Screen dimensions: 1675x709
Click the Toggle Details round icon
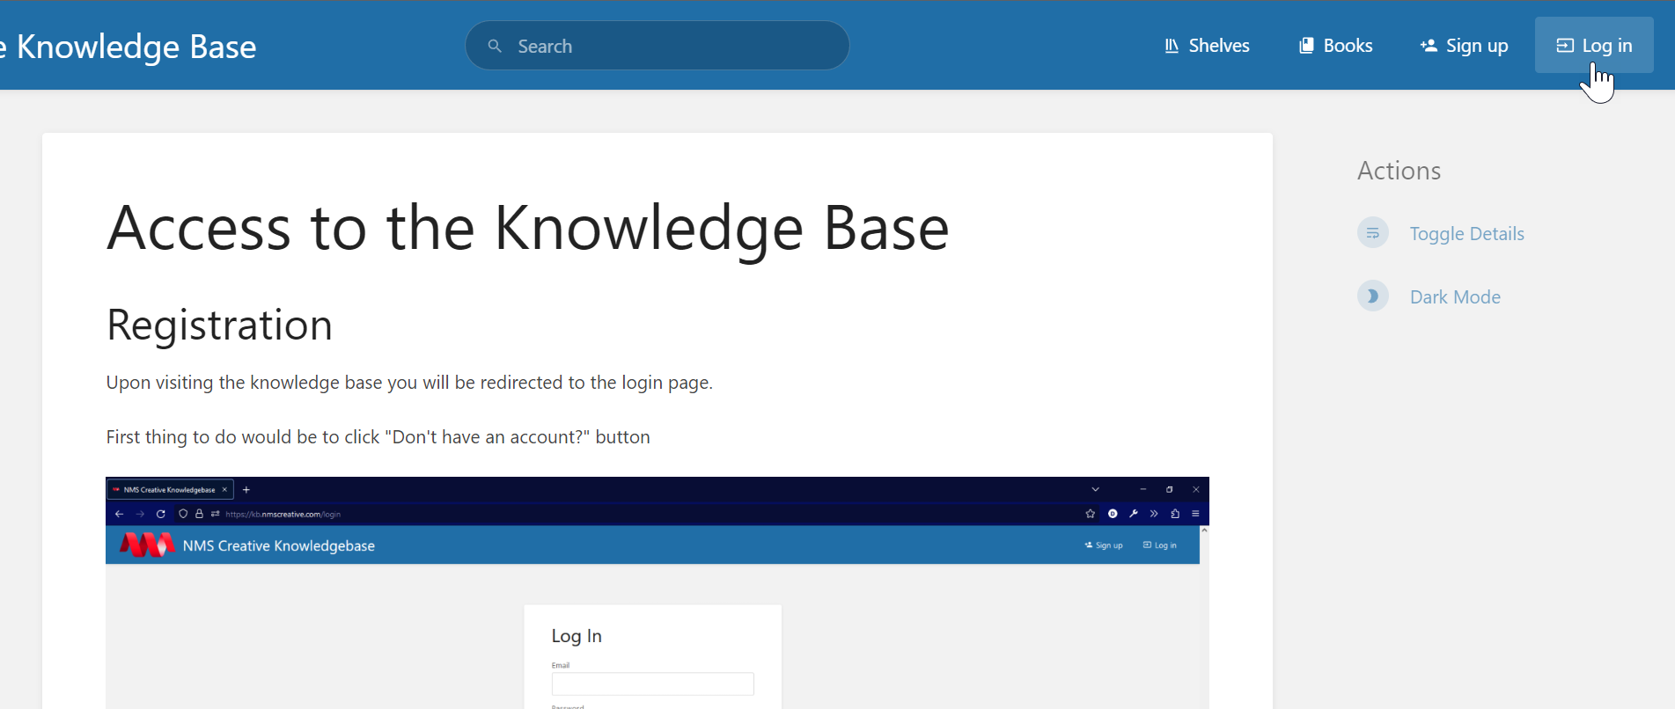(x=1373, y=233)
